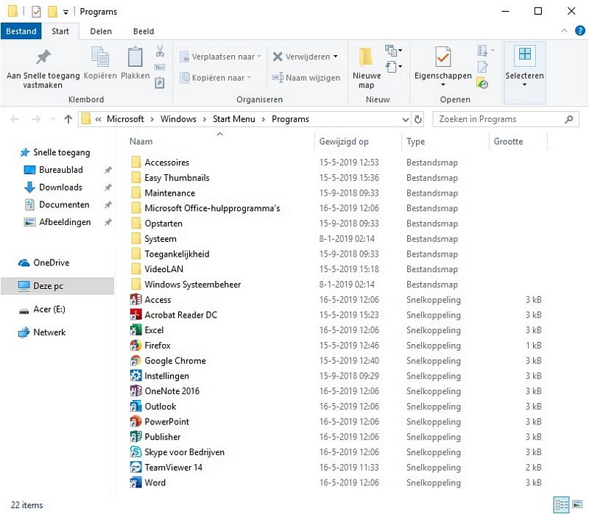Select the PowerPoint shortcut icon

coord(135,421)
